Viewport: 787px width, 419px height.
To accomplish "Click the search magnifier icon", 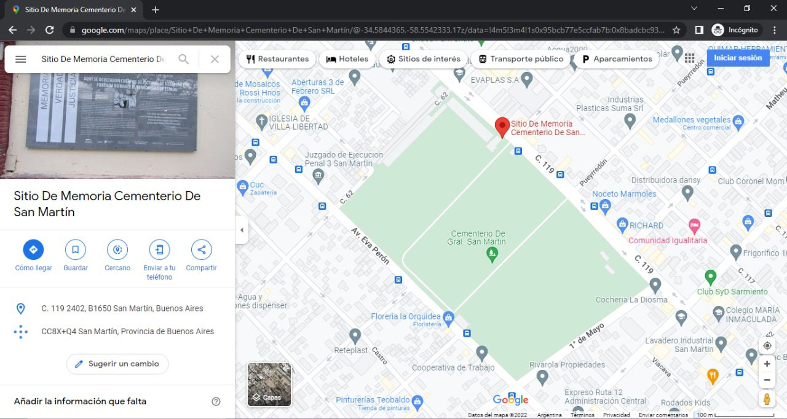I will (x=183, y=59).
